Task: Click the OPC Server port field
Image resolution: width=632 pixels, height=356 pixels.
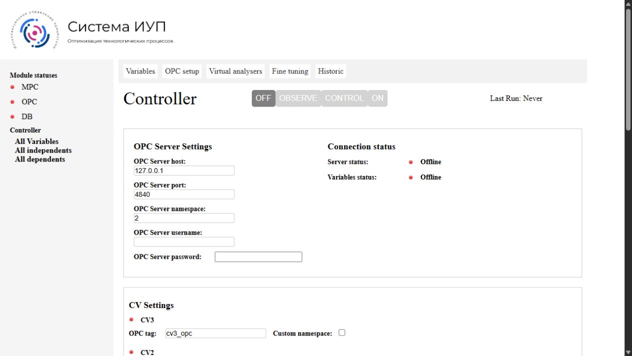Action: pyautogui.click(x=184, y=194)
